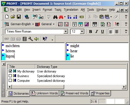Enable the Computer dictionary checkbox
Image resolution: width=130 pixels, height=105 pixels.
pyautogui.click(x=10, y=80)
